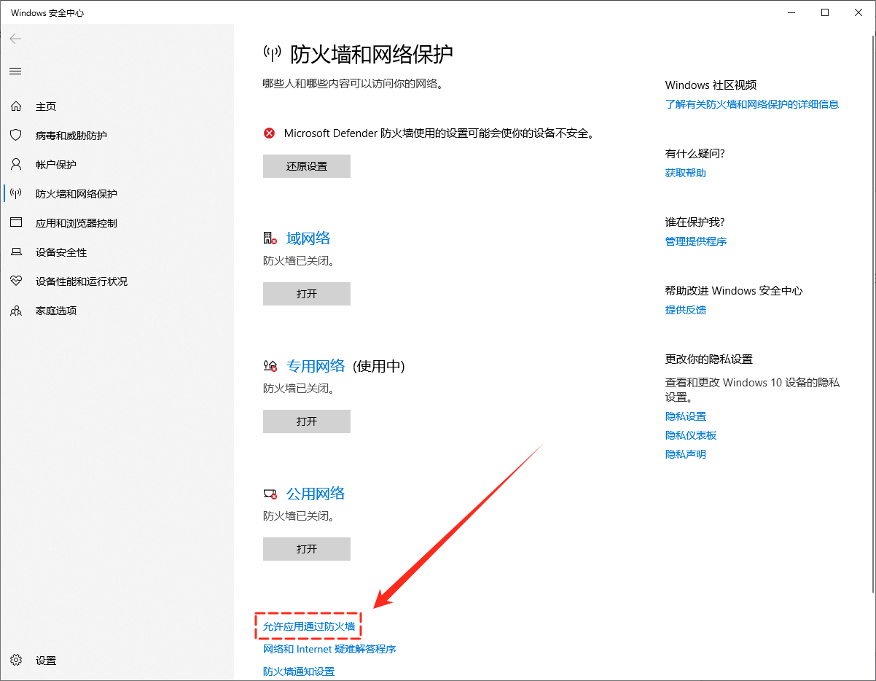The image size is (876, 681).
Task: Click the shield icon for 病毒和威胁防护
Action: (16, 136)
